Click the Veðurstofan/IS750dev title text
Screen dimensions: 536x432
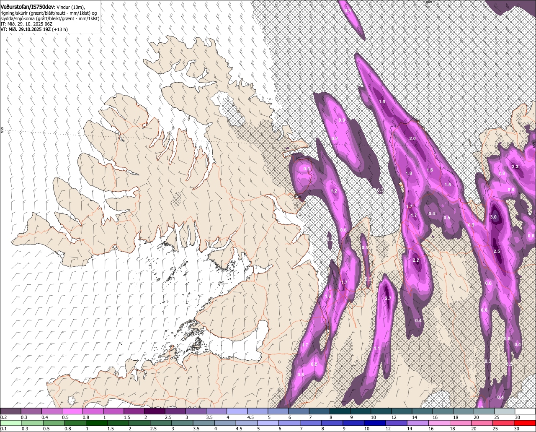coord(27,7)
